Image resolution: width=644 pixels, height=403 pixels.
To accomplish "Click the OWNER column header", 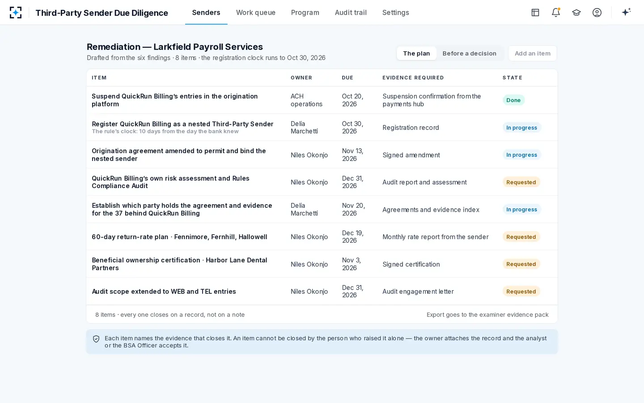I will click(x=301, y=78).
